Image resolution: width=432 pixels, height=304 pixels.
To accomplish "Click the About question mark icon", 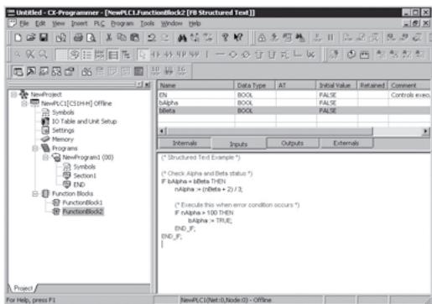I will click(x=225, y=38).
